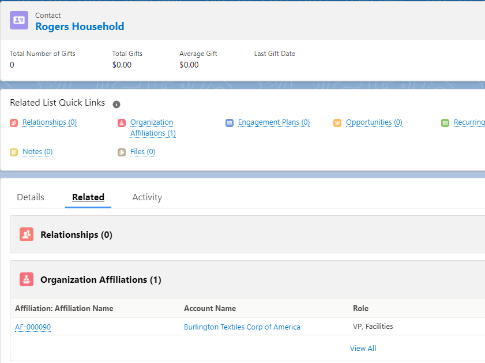Click the Total Number of Gifts value 0
This screenshot has height=363, width=485.
tap(12, 65)
